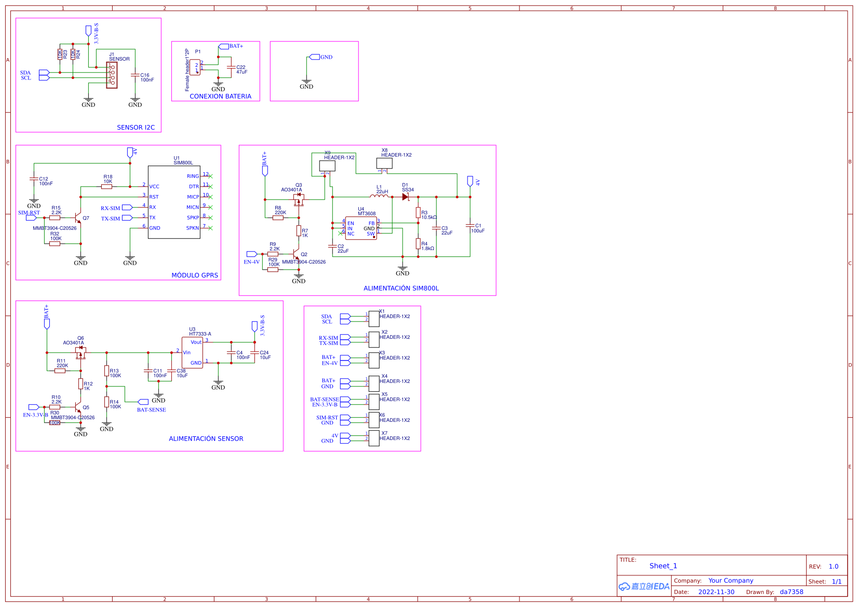Image resolution: width=858 pixels, height=607 pixels.
Task: Click the date field 2022-11-30
Action: pos(716,592)
